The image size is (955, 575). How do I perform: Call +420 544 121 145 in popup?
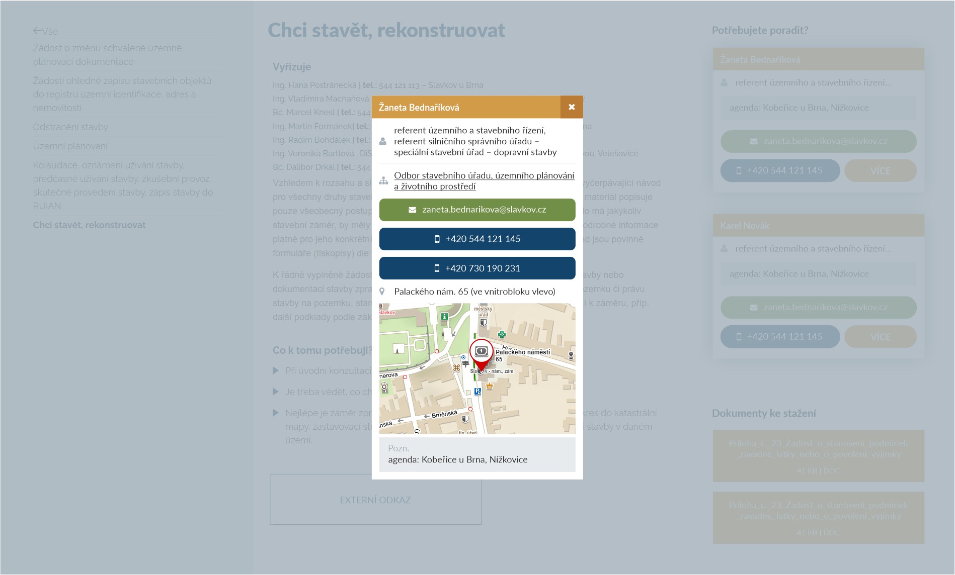(x=477, y=239)
